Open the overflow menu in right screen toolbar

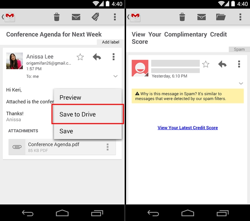(240, 17)
